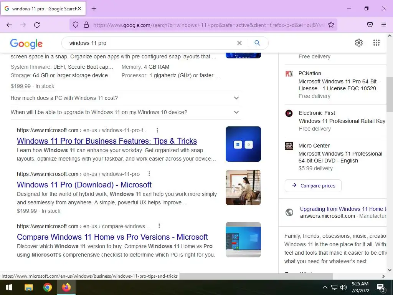
Task: Click the PCNation store logo
Action: [289, 73]
